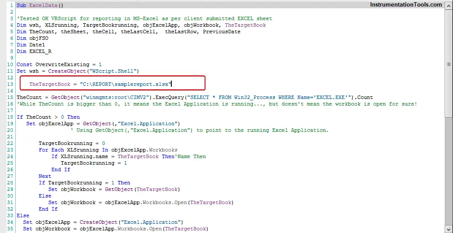Click 'Dim wsh, XLSrunning' declaration line
Screen dimensions: 453x233
point(141,25)
